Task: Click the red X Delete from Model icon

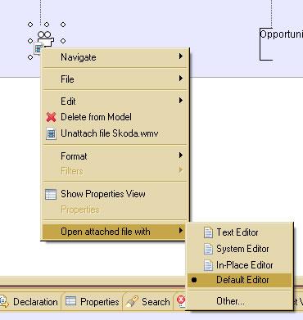Action: 51,117
